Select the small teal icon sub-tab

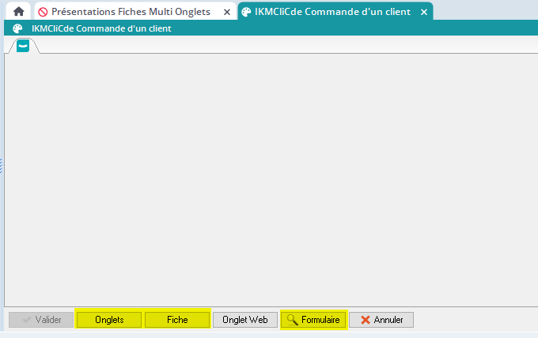tap(23, 46)
